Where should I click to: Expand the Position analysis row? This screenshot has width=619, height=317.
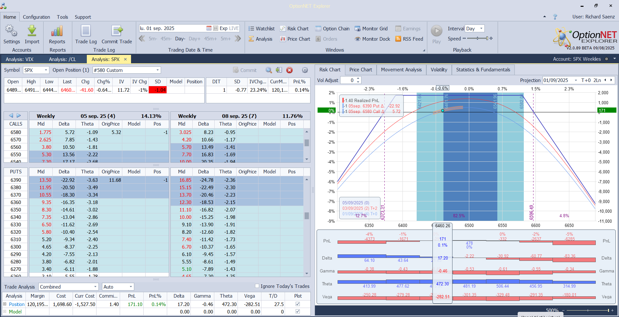pos(5,304)
